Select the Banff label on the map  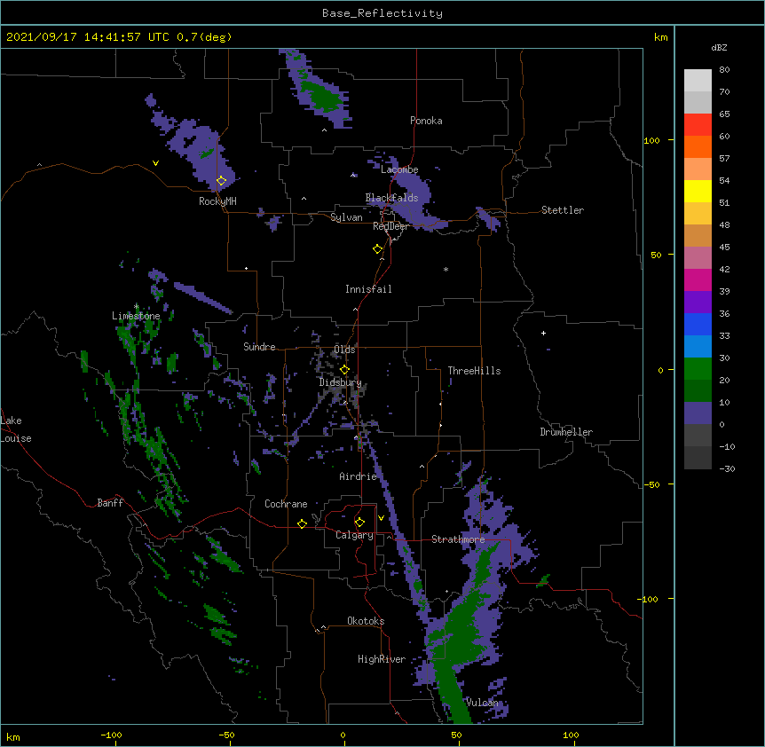[x=110, y=503]
